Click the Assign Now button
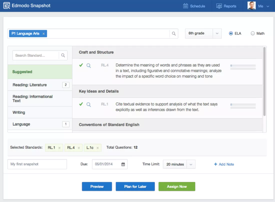This screenshot has height=202, width=275. point(177,186)
